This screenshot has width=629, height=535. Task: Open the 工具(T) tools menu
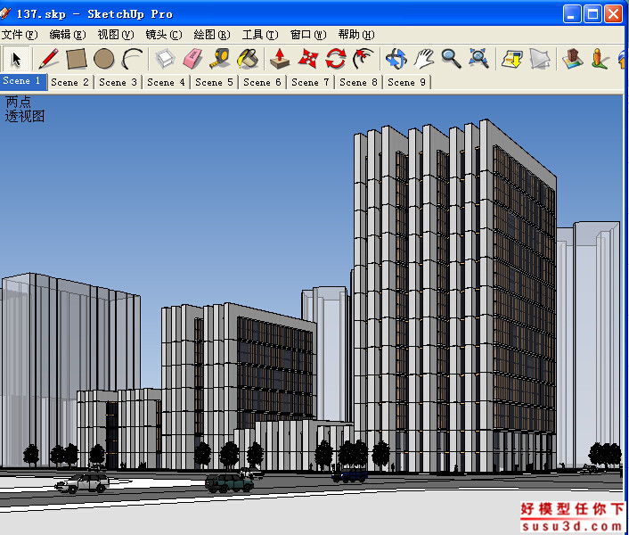[260, 35]
